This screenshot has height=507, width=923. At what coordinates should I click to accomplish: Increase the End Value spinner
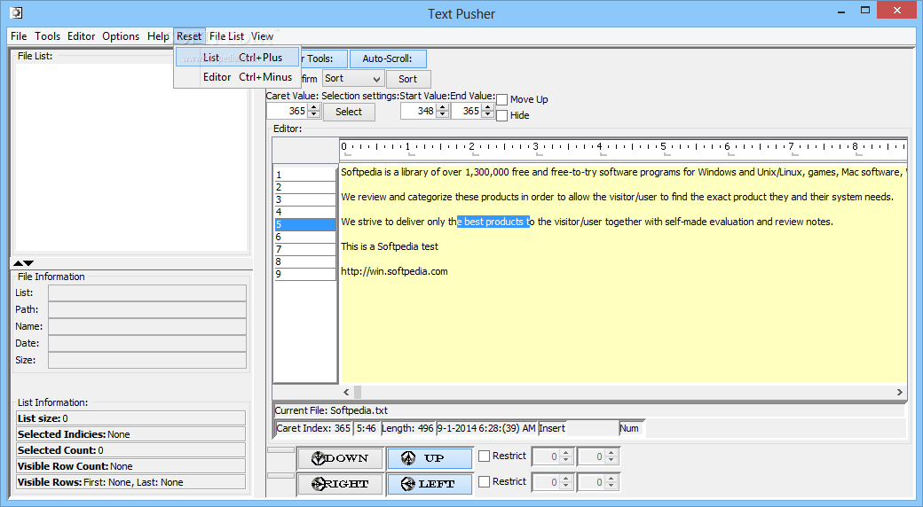click(x=487, y=107)
